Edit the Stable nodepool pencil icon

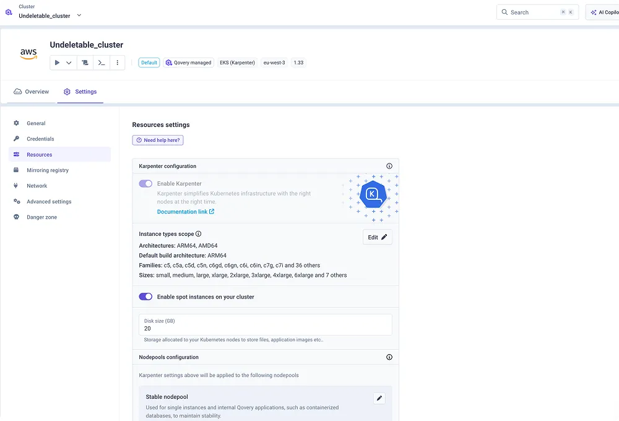(379, 398)
